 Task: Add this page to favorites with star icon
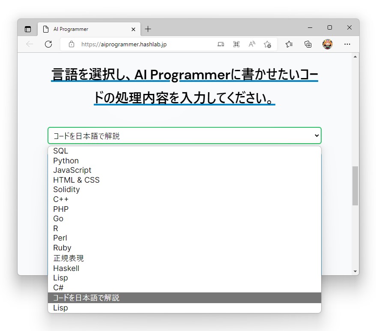tap(268, 44)
